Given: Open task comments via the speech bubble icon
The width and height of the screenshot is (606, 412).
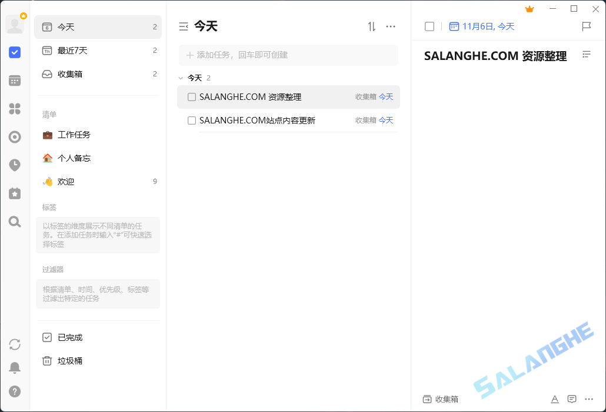Looking at the screenshot, I should tap(571, 399).
